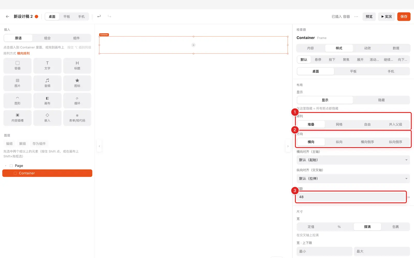Set width mode to 定值
Image resolution: width=414 pixels, height=258 pixels.
click(311, 227)
